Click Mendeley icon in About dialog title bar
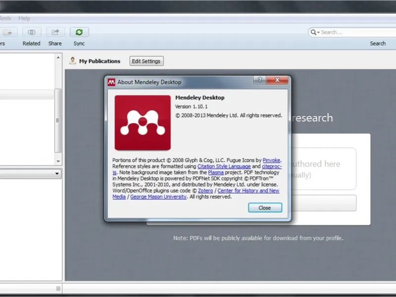The image size is (396, 297). coord(111,82)
